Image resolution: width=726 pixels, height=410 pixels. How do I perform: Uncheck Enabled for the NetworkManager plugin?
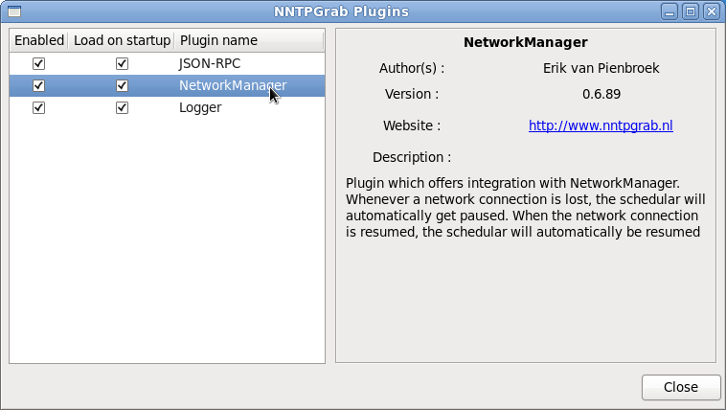(38, 85)
